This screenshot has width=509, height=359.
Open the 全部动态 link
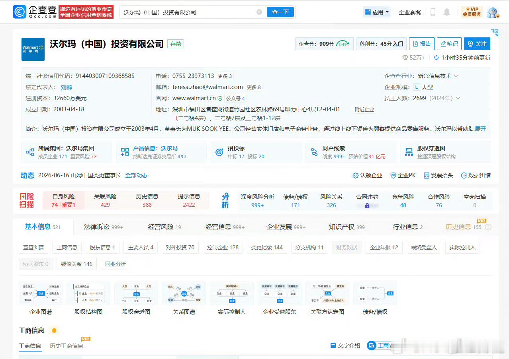[x=136, y=175]
